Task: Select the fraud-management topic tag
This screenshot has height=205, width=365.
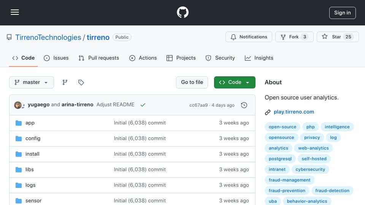Action: point(290,180)
